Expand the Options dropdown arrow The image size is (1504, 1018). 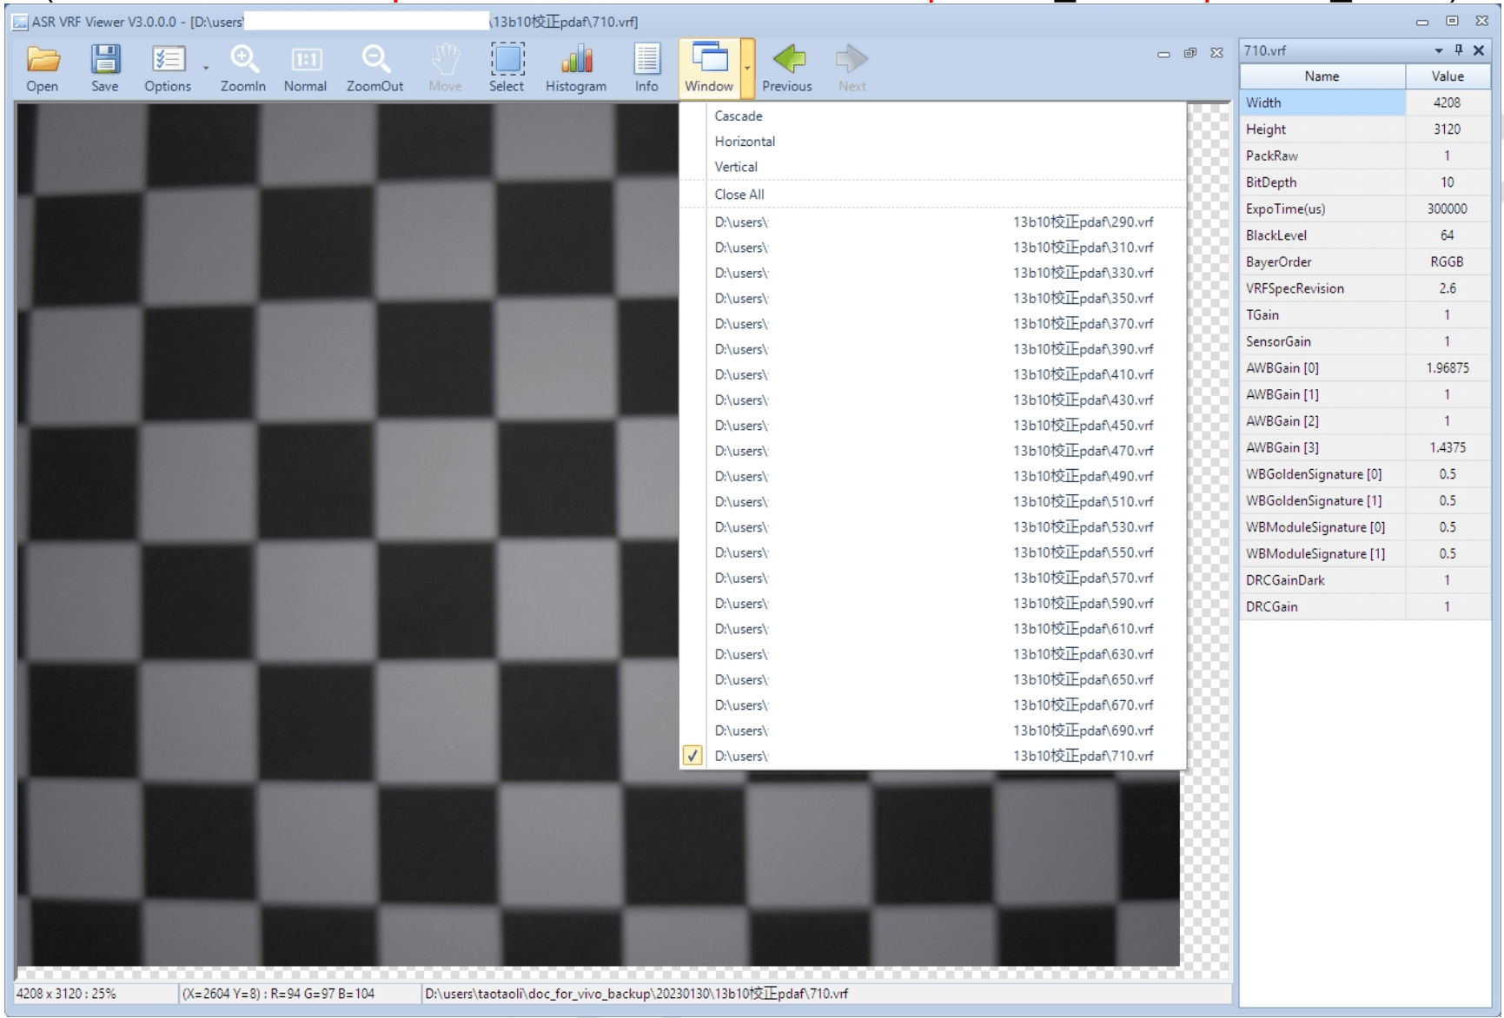[206, 68]
